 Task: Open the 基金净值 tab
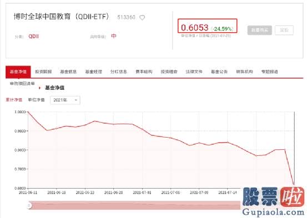point(18,72)
